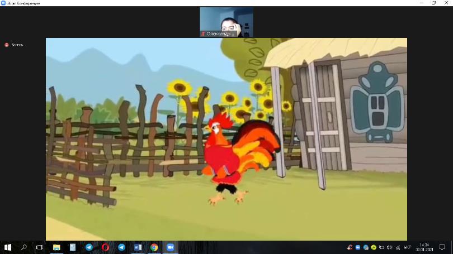
Task: Select Олександр's participant video thumbnail
Action: pyautogui.click(x=226, y=21)
